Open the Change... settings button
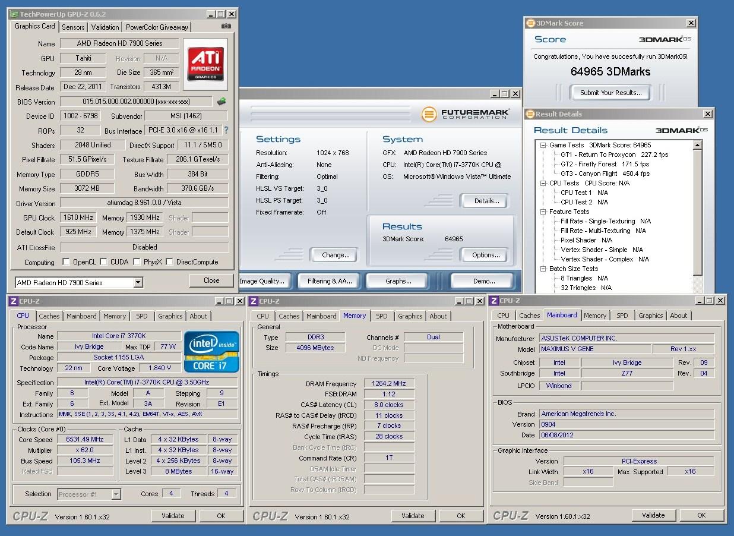 click(x=336, y=255)
